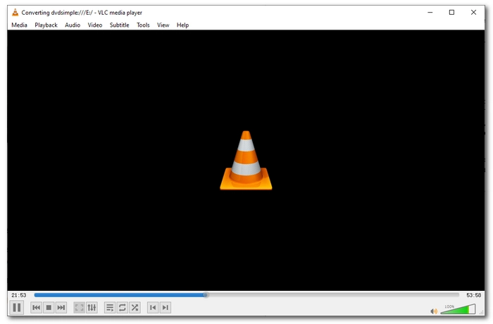Maximize the VLC window
The height and width of the screenshot is (324, 493).
point(451,12)
